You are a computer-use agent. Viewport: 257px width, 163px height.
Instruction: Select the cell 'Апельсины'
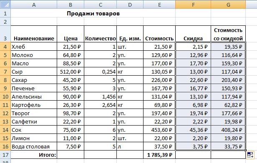point(34,97)
